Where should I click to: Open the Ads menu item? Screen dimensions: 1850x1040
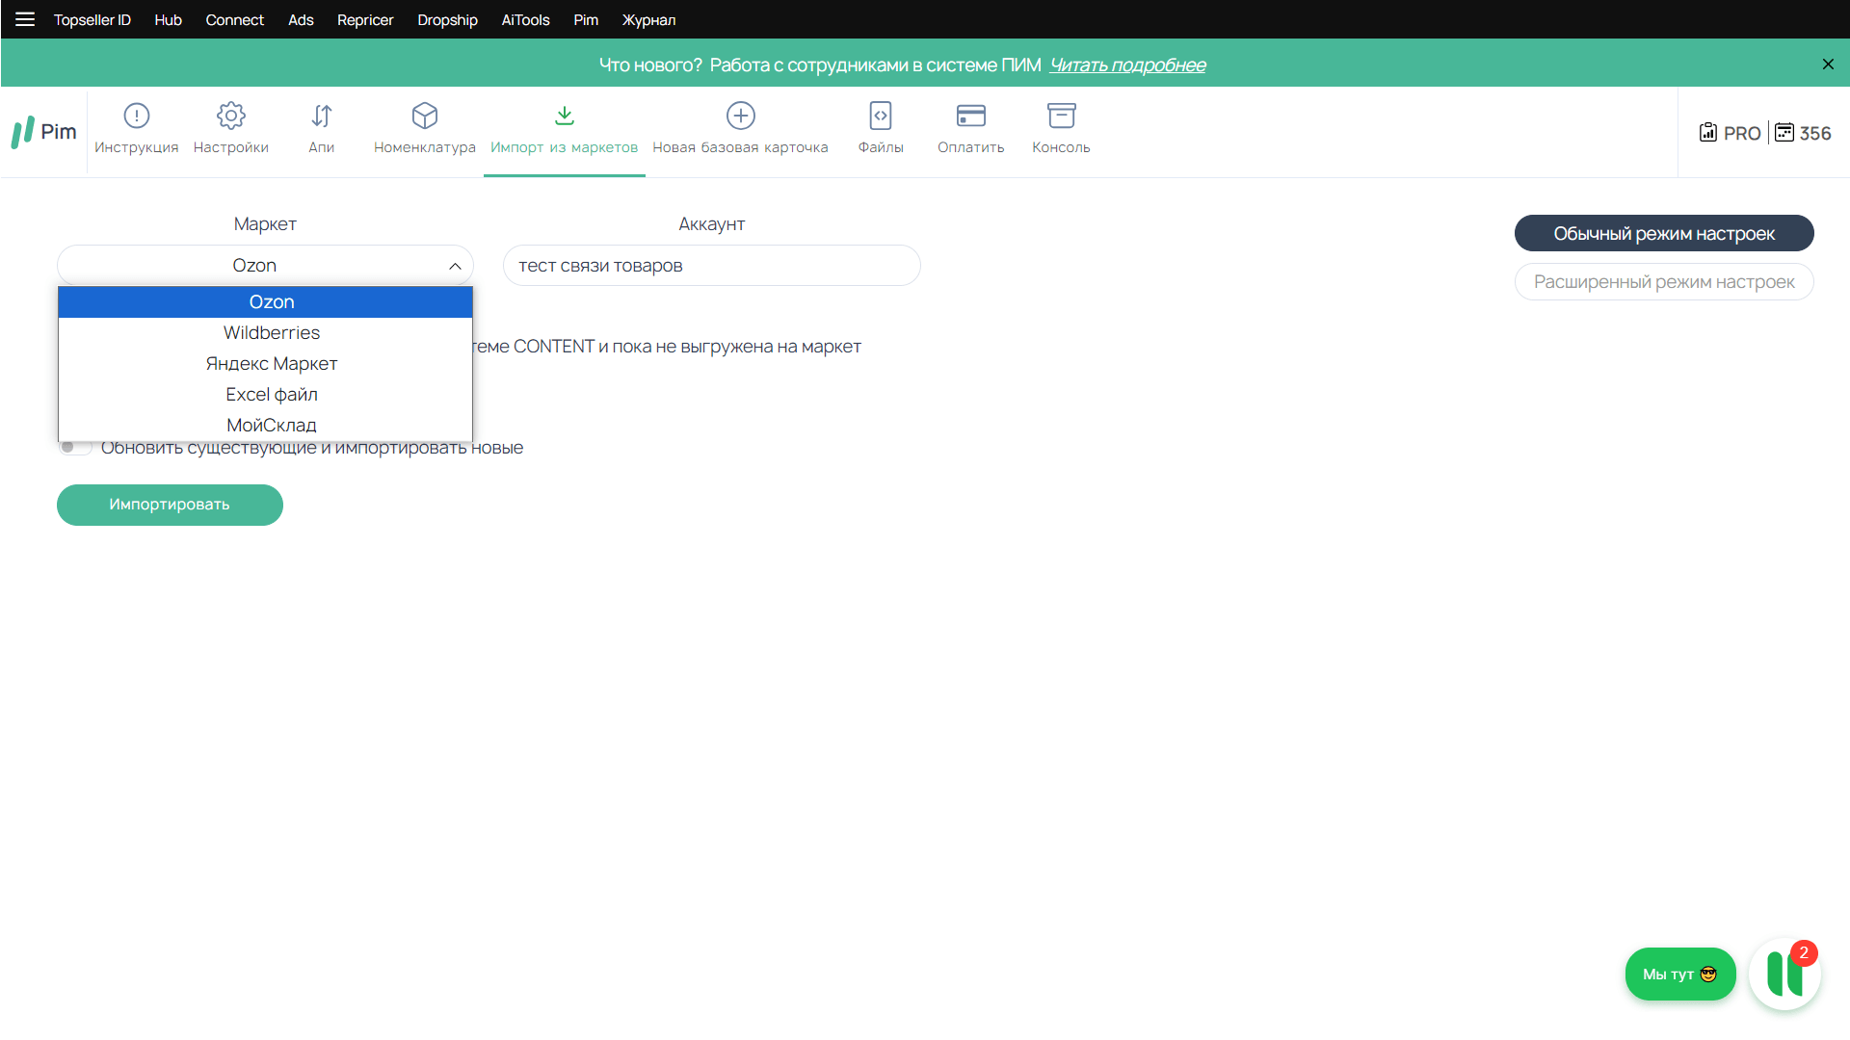tap(301, 19)
